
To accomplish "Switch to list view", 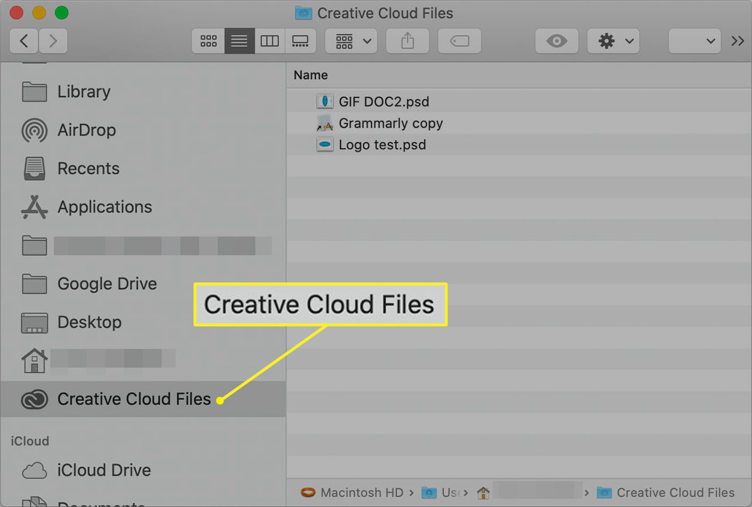I will click(x=240, y=41).
